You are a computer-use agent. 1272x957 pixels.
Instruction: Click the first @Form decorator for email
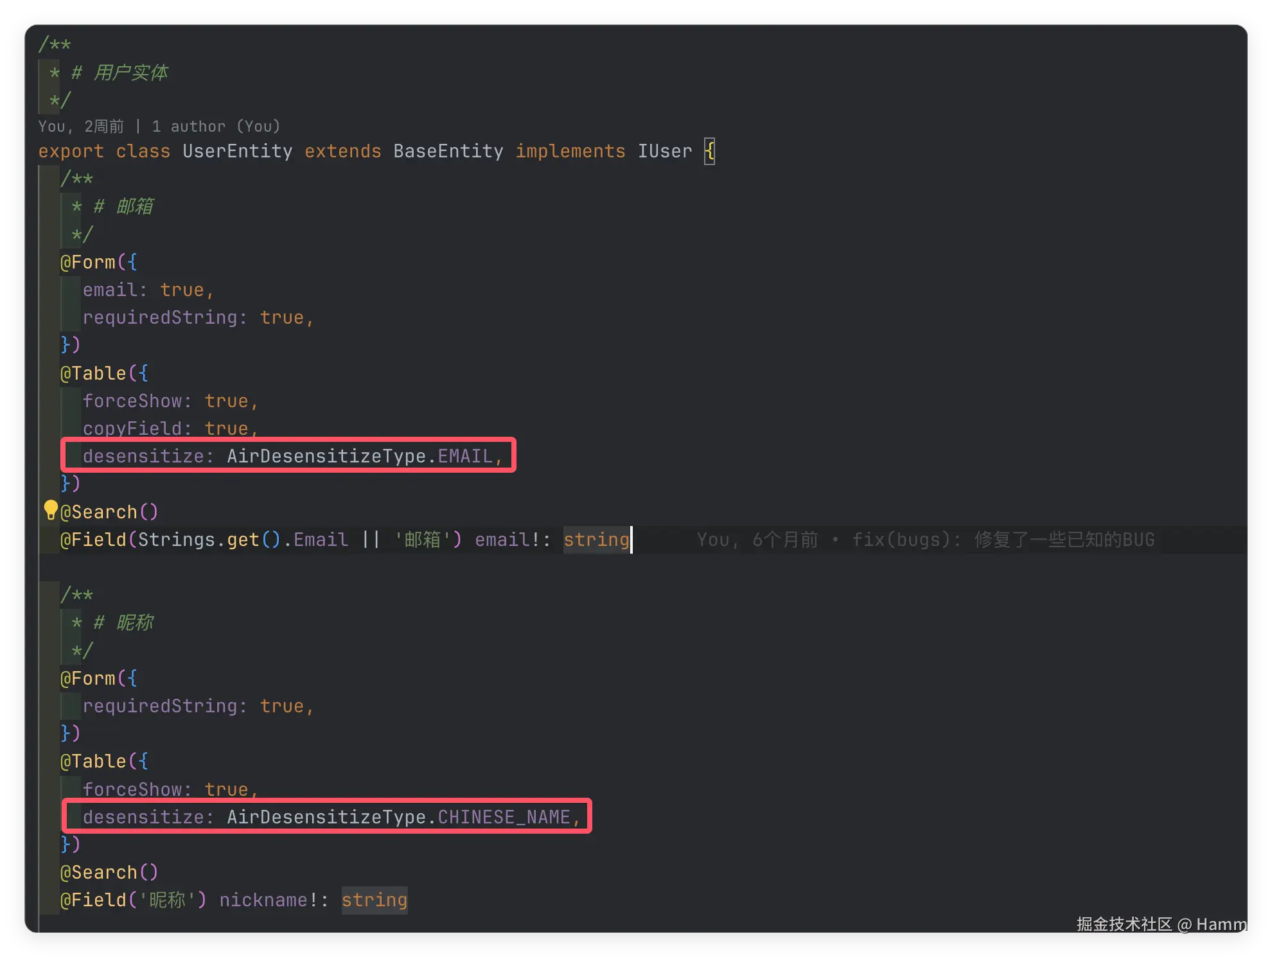pos(88,262)
